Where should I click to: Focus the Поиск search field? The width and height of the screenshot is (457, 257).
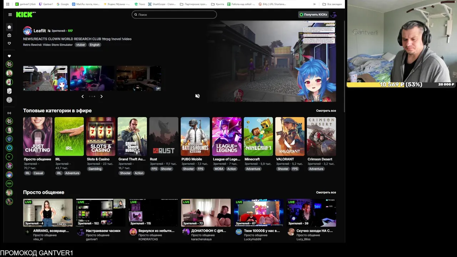174,15
